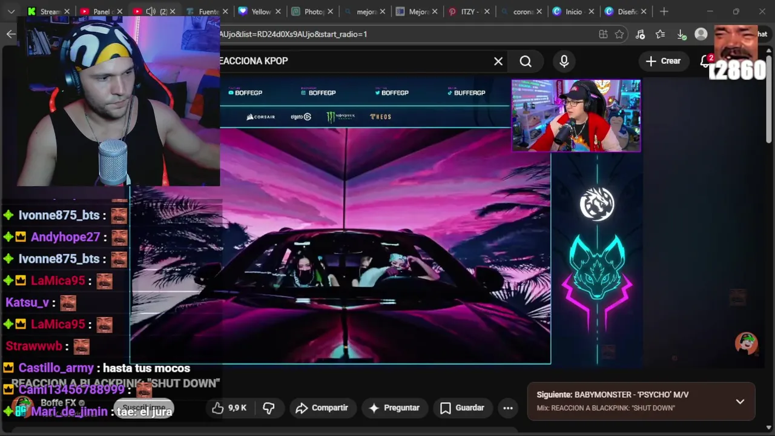Image resolution: width=775 pixels, height=436 pixels.
Task: Open browser downloads icon
Action: (681, 35)
